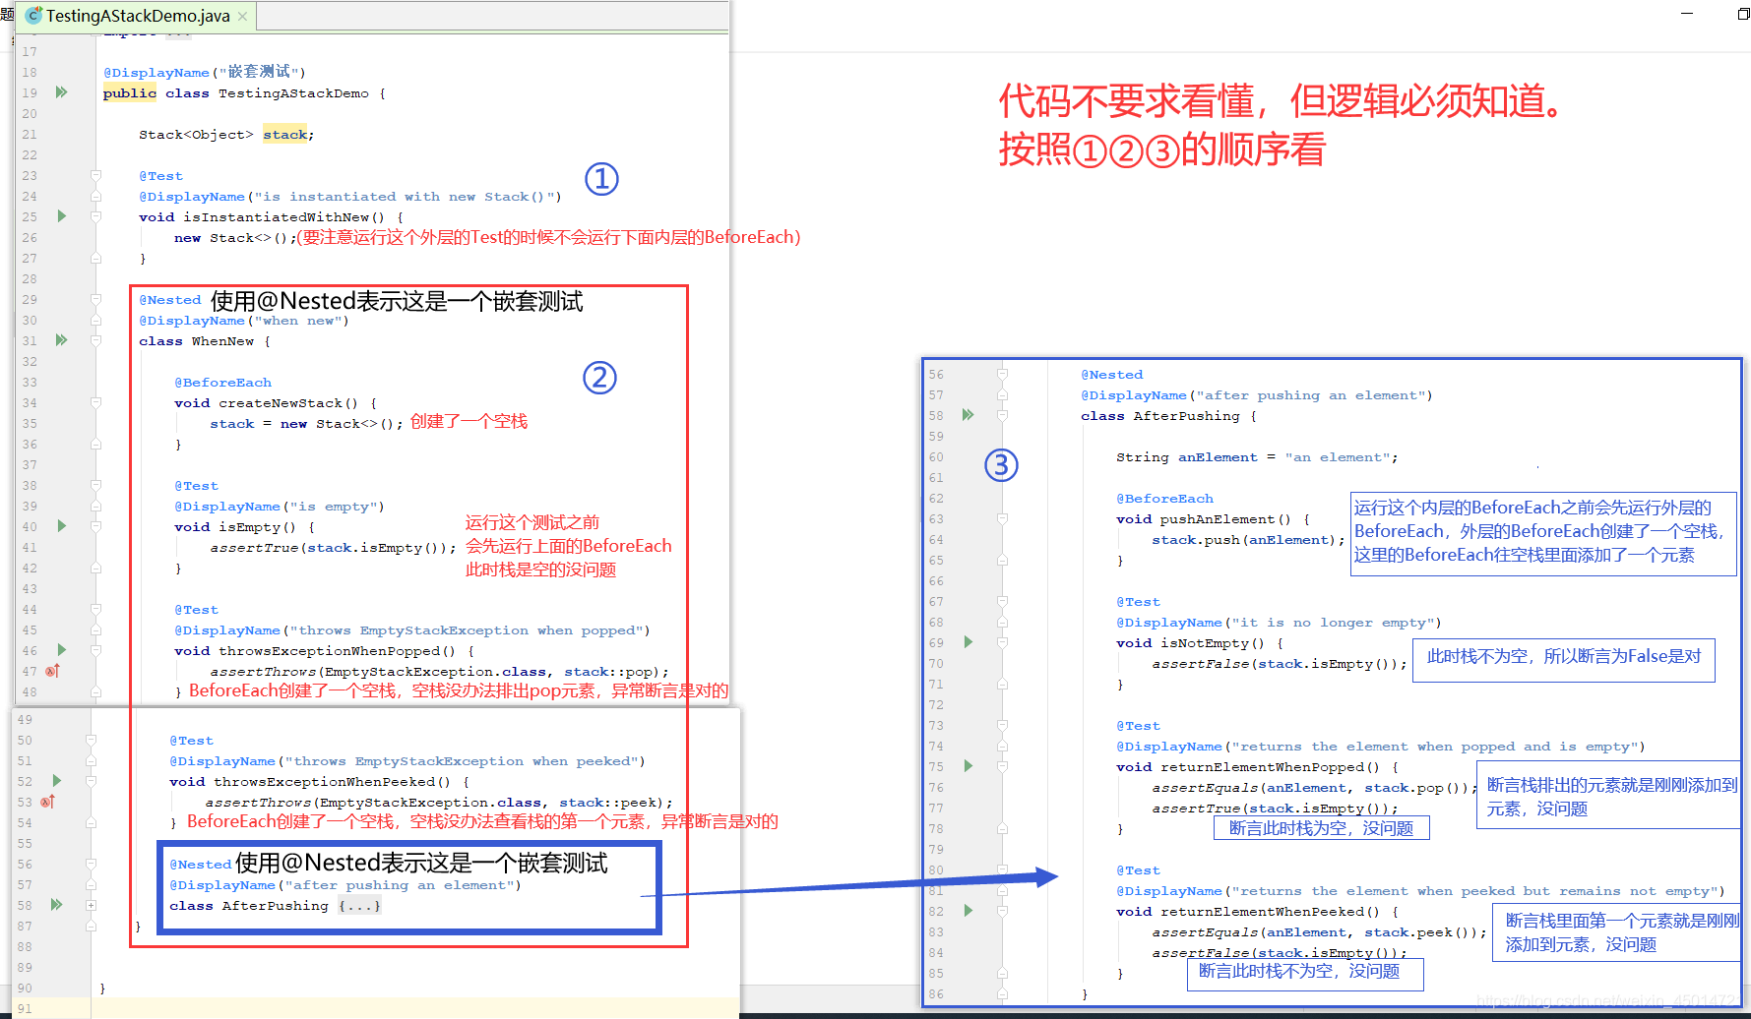Click line number 21 in the gutter
The height and width of the screenshot is (1019, 1751).
tap(30, 135)
